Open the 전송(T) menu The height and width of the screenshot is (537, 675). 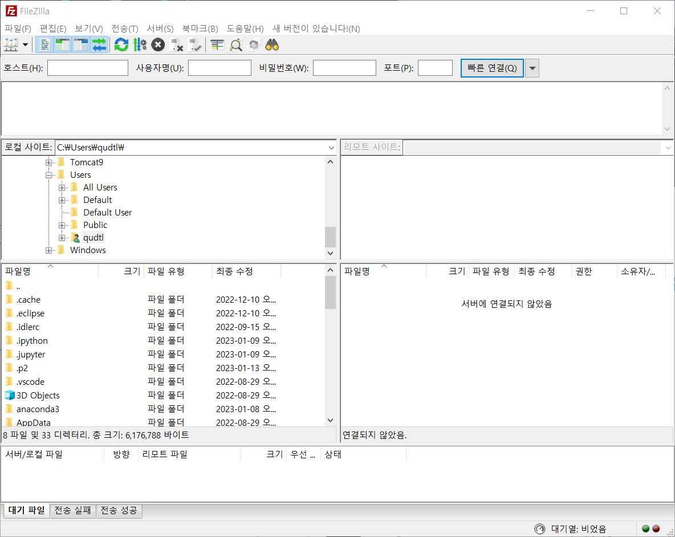(125, 29)
